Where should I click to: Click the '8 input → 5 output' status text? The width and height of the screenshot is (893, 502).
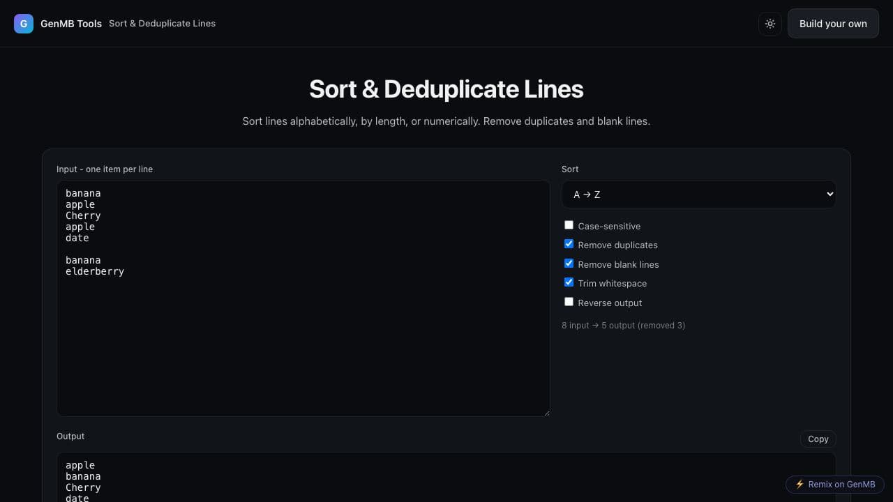623,326
